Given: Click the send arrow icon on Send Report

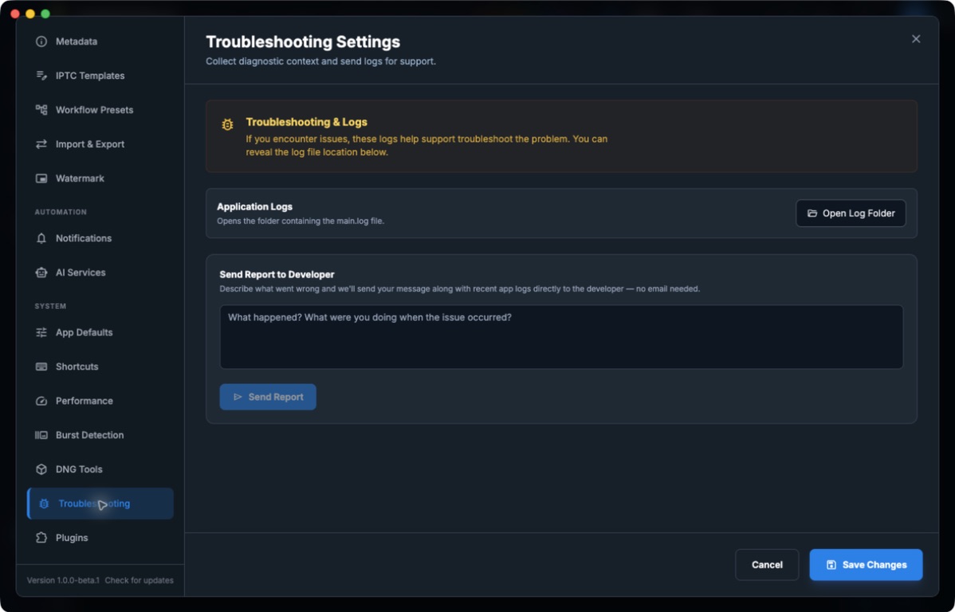Looking at the screenshot, I should click(x=238, y=397).
